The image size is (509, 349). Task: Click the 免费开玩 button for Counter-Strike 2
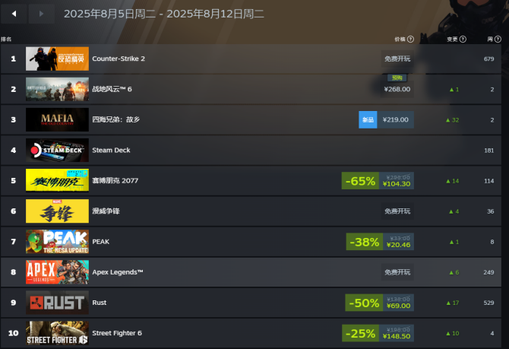(397, 59)
